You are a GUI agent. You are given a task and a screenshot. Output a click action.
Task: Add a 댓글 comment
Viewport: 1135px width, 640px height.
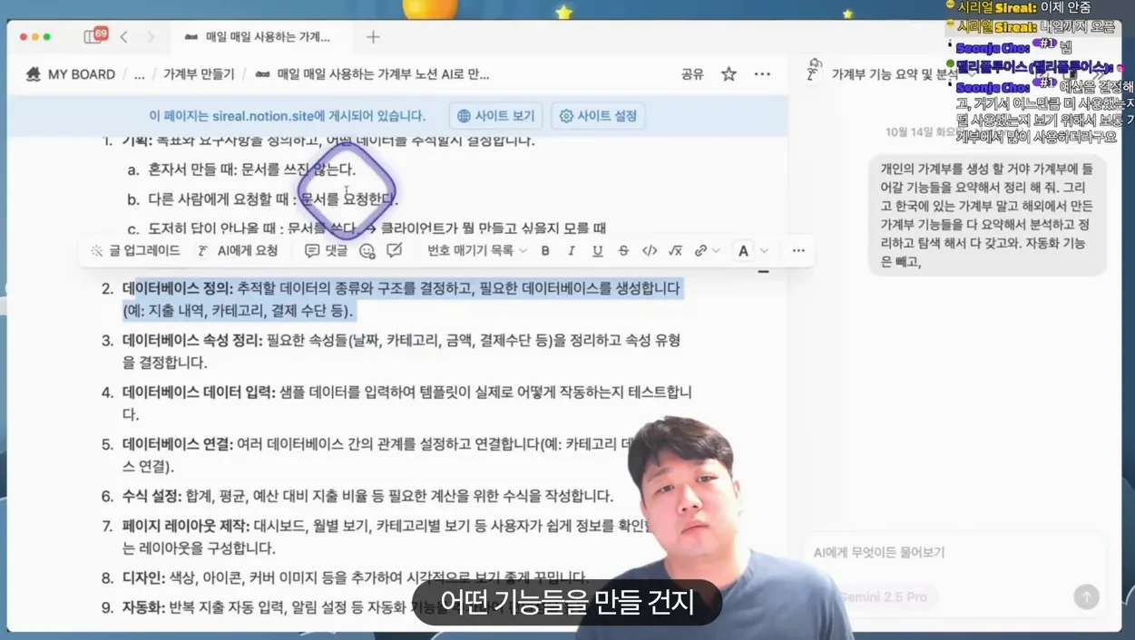326,250
